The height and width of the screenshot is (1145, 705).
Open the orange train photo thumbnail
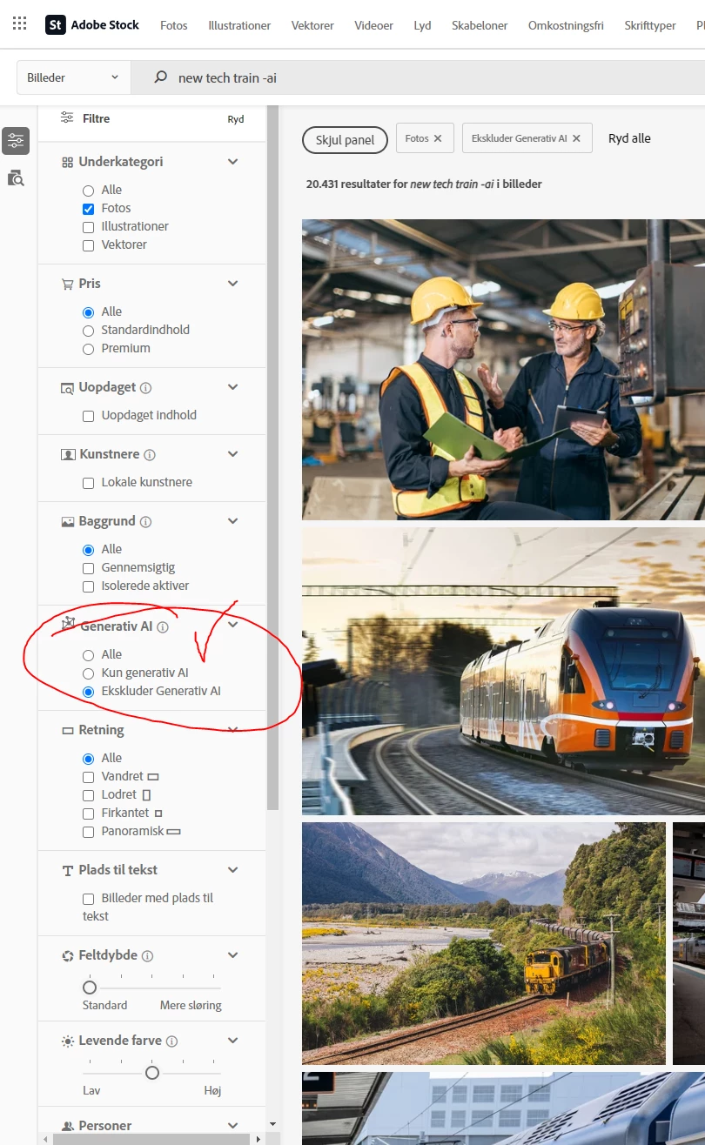pos(503,671)
